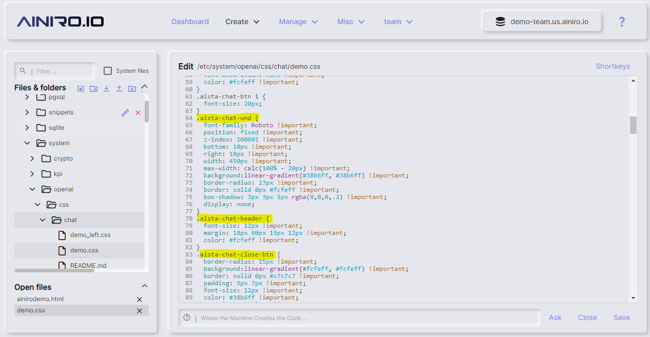Click the upload folder icon in the Files & folders toolbar

point(132,88)
